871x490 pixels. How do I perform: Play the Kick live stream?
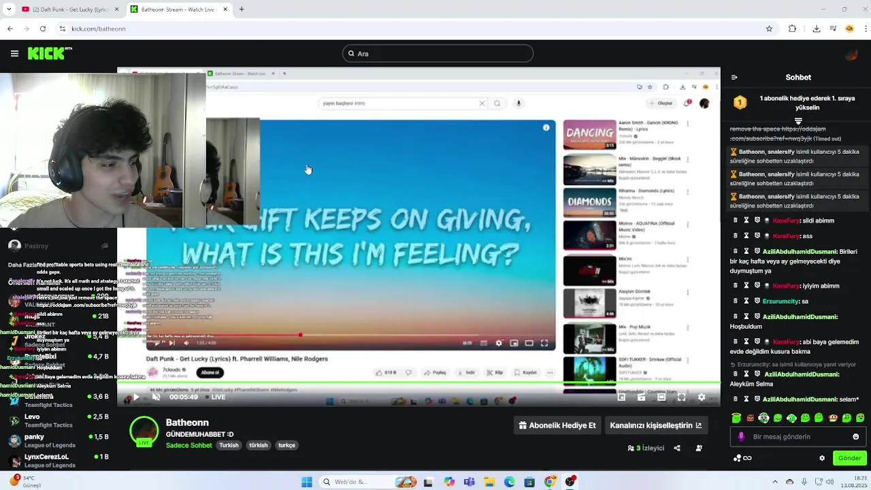pyautogui.click(x=135, y=397)
